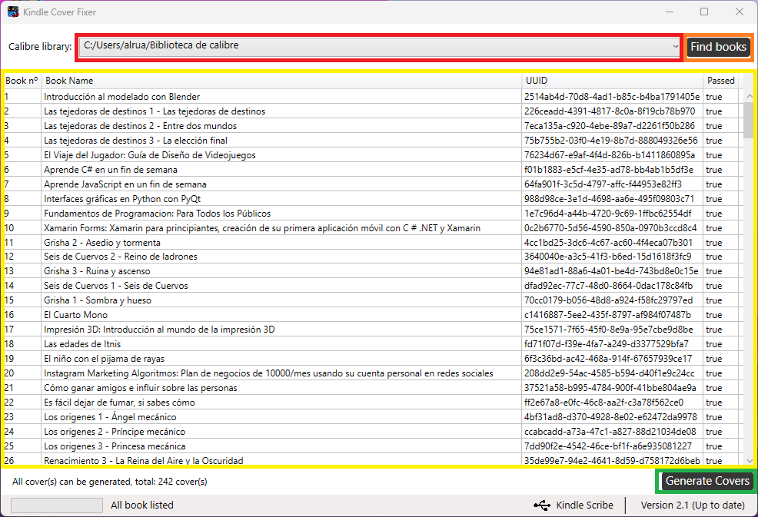Viewport: 758px width, 517px height.
Task: Select row Introducción al modelado con Blender
Action: click(x=371, y=97)
